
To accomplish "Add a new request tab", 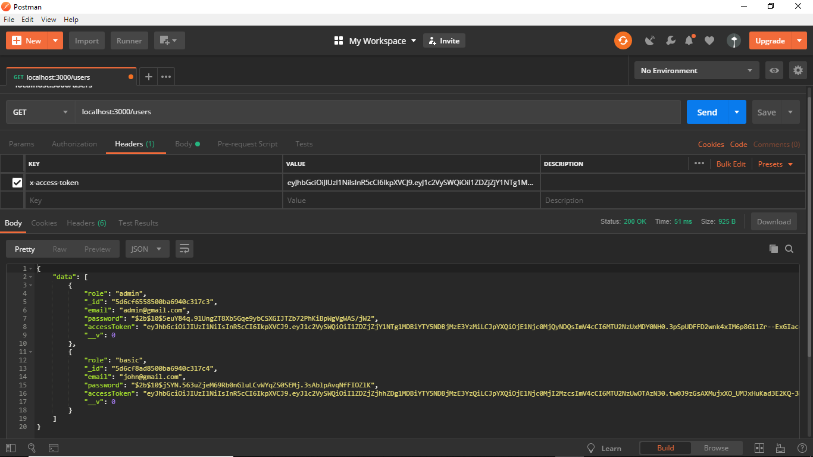I will click(x=149, y=76).
